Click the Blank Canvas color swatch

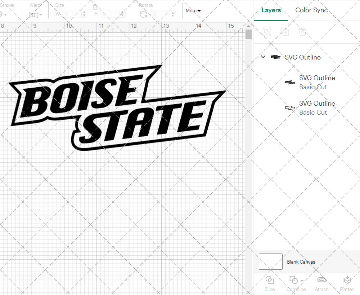click(x=270, y=262)
